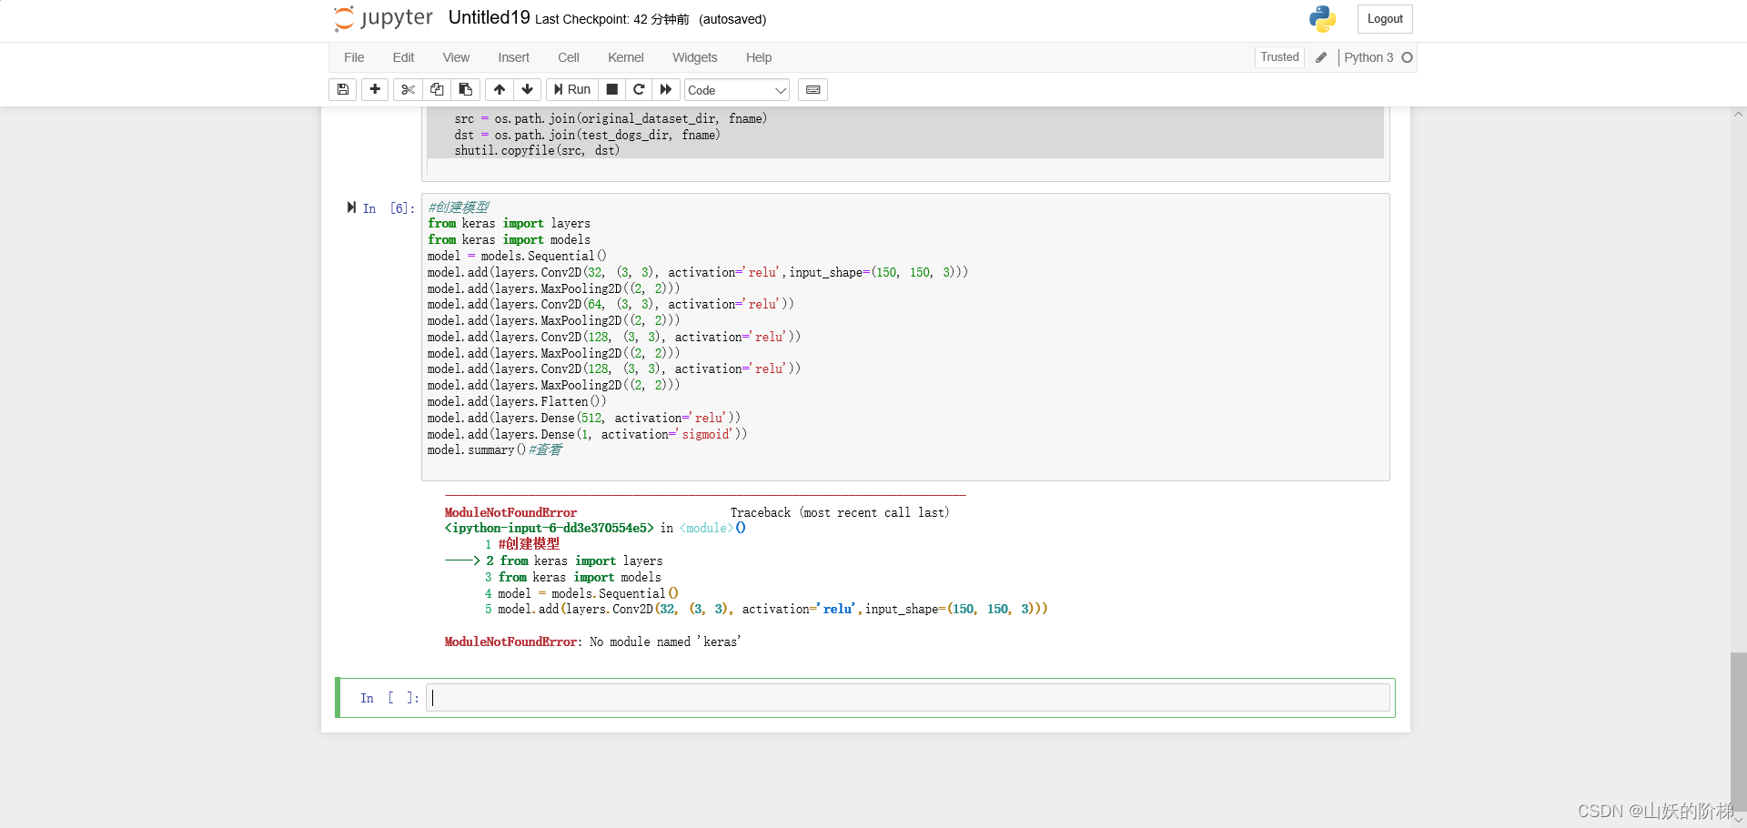Image resolution: width=1747 pixels, height=828 pixels.
Task: Click the Conv2D(64 layer code line
Action: (x=611, y=305)
